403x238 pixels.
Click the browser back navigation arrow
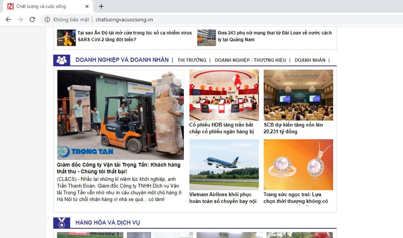click(8, 19)
